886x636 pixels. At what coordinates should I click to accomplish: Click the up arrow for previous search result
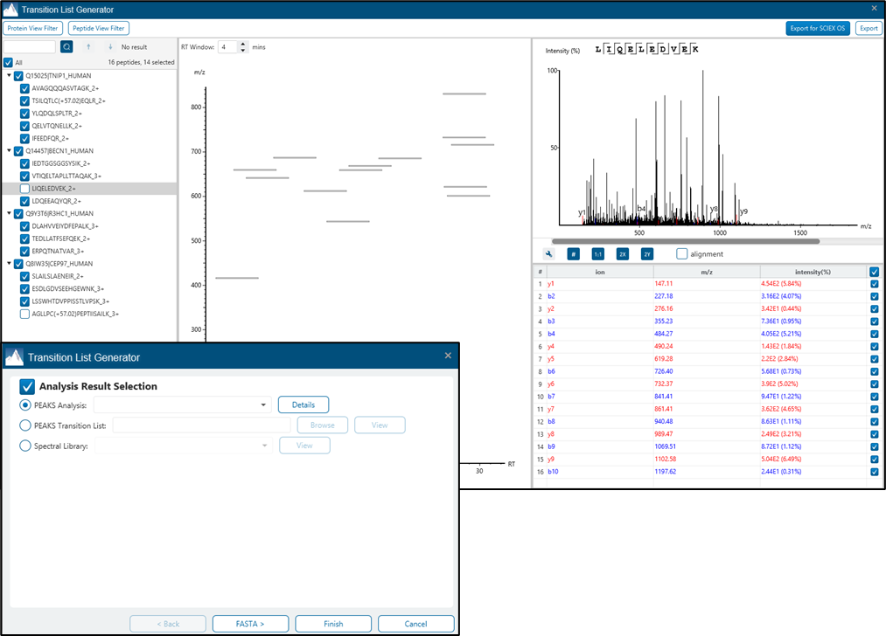(88, 47)
